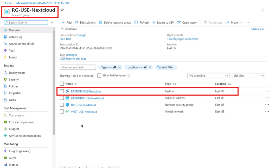This screenshot has width=269, height=168.
Task: Check BASTION-USE-Nextcloud row checkbox
Action: (62, 91)
